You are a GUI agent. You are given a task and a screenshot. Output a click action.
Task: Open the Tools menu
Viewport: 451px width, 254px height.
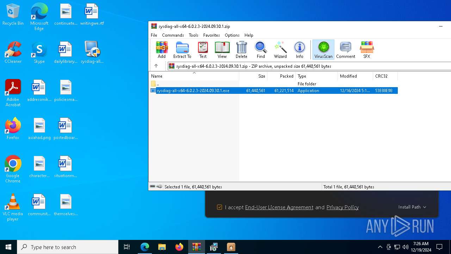pyautogui.click(x=193, y=35)
